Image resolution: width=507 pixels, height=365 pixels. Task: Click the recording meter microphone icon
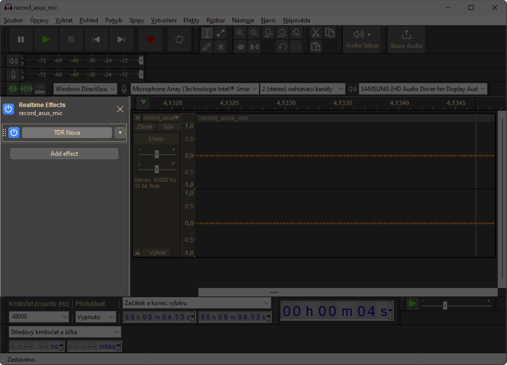click(13, 75)
